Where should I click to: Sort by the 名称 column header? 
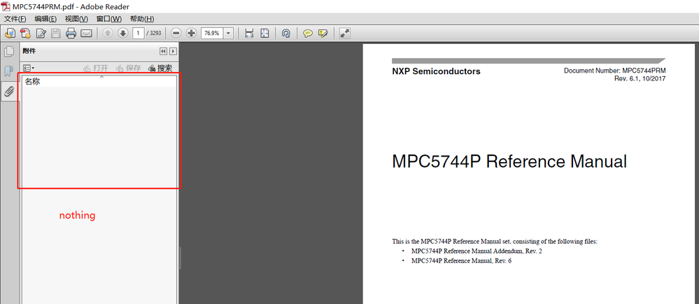[99, 82]
